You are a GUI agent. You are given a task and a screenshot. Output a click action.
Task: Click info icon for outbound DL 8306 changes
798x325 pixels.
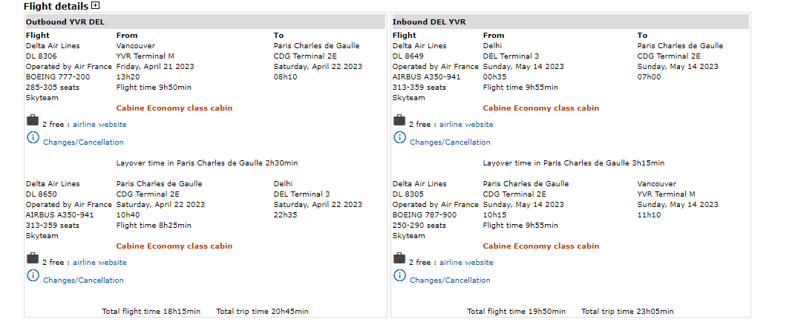[x=33, y=137]
